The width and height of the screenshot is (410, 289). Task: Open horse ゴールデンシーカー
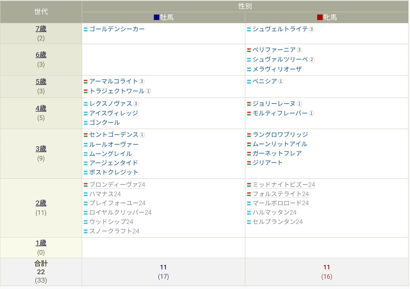[117, 29]
